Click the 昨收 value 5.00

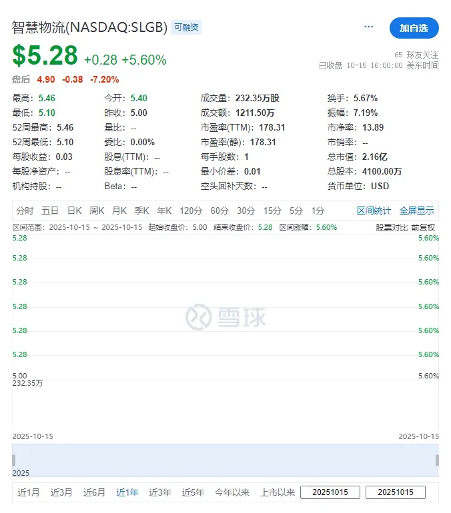click(139, 113)
